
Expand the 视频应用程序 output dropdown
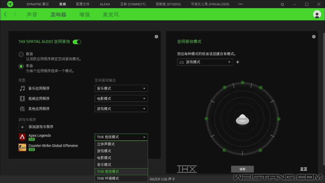tap(121, 99)
